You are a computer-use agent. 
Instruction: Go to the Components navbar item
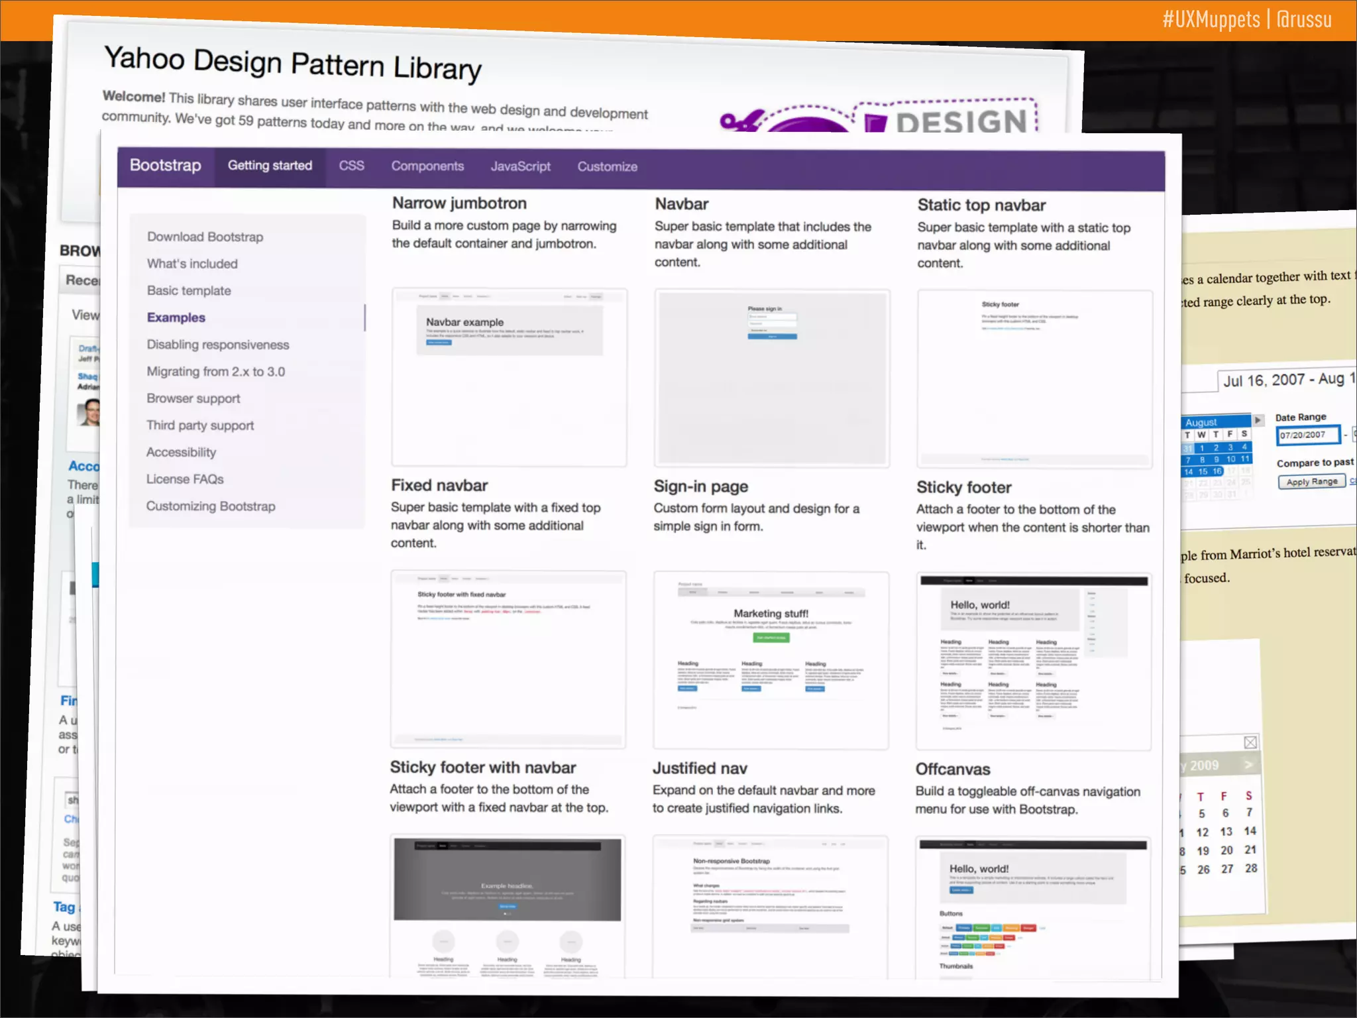coord(427,166)
